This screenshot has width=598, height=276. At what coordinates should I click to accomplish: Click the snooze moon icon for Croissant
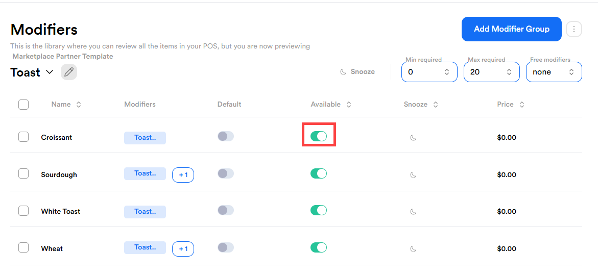413,137
